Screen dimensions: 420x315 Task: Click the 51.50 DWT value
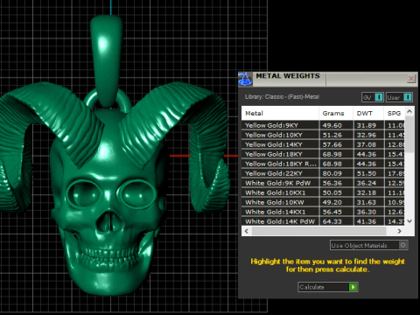pyautogui.click(x=367, y=173)
